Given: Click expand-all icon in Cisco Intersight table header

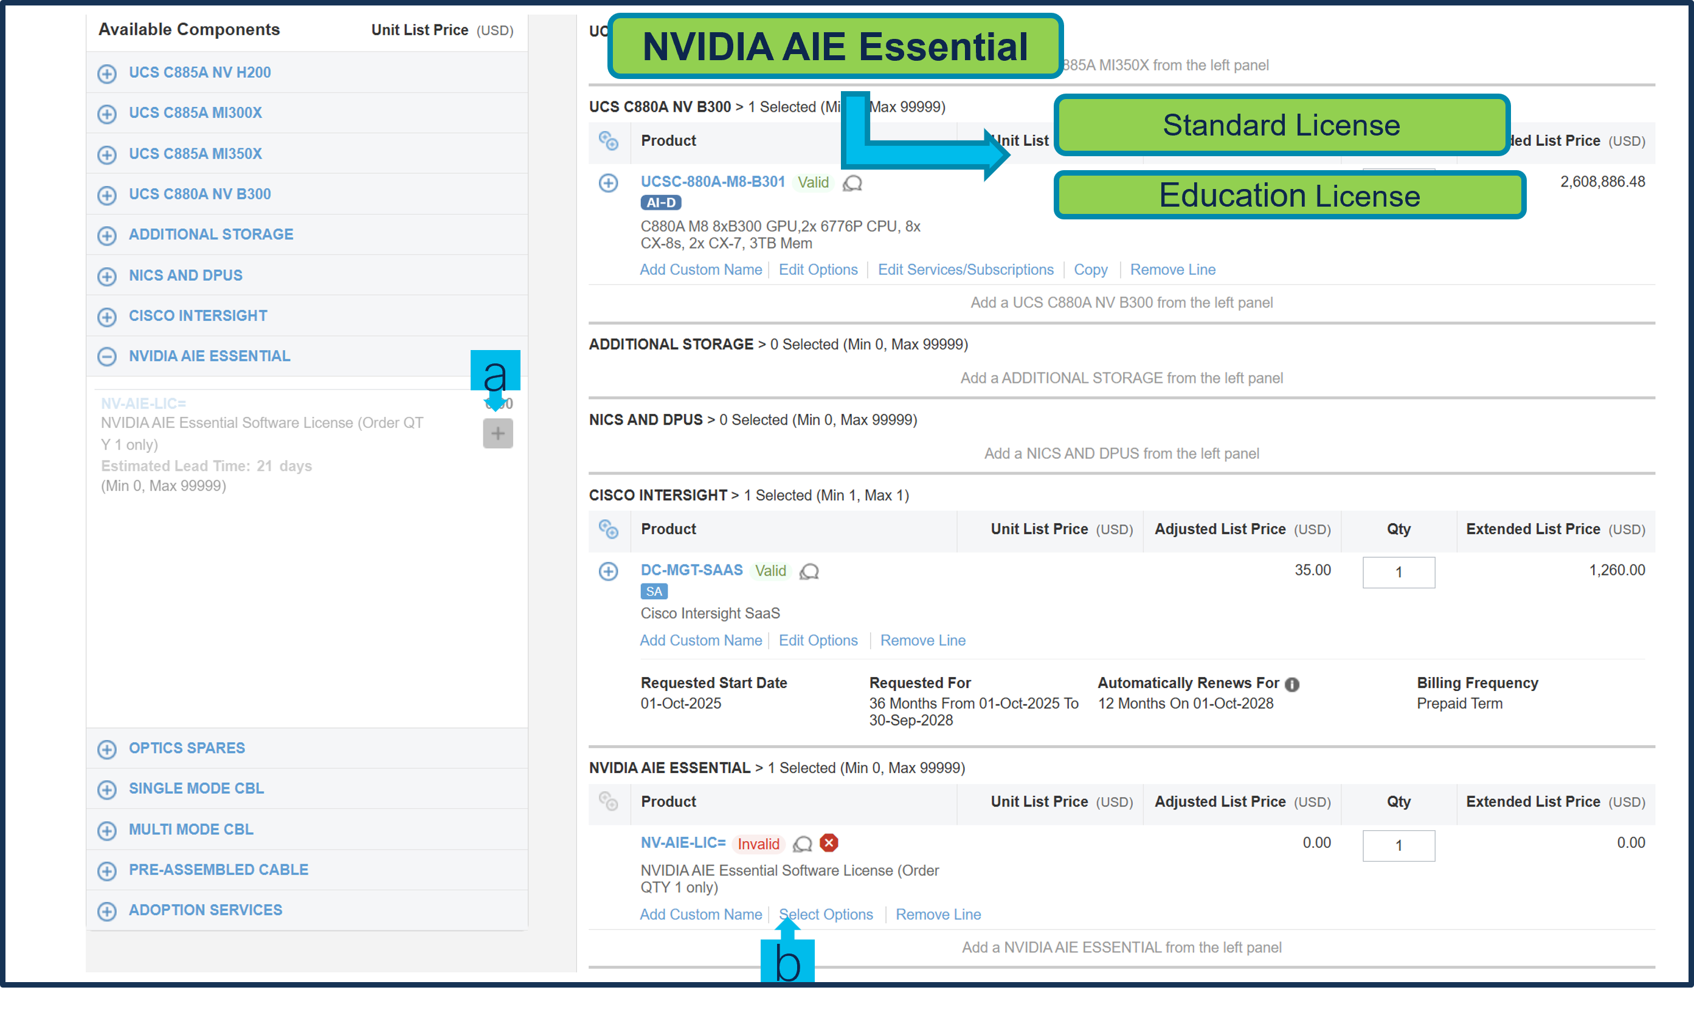Looking at the screenshot, I should click(x=609, y=529).
